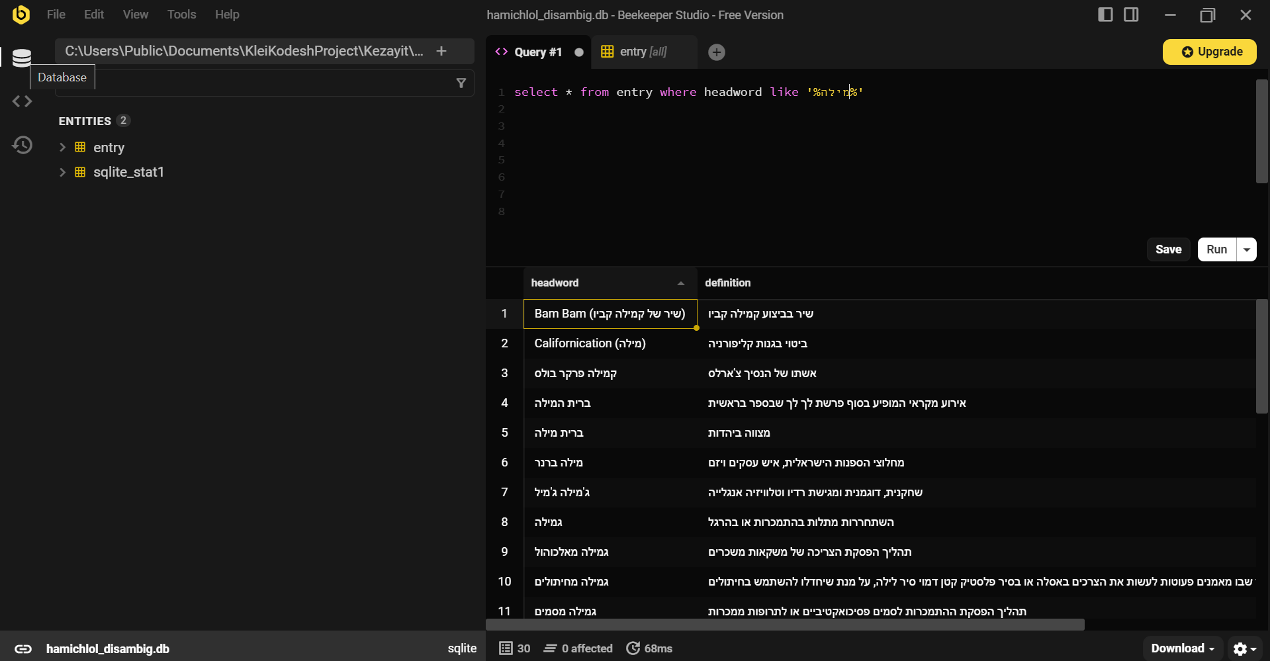This screenshot has height=661, width=1270.
Task: Open the Run button dropdown arrow
Action: (1246, 249)
